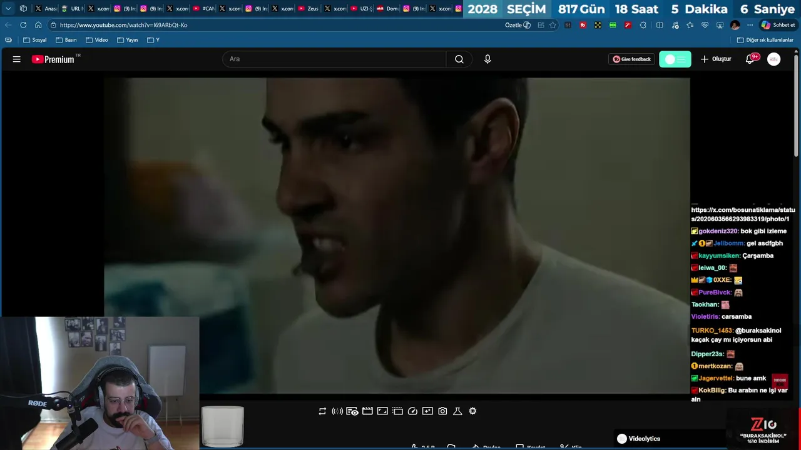This screenshot has height=450, width=801.
Task: Click the speedometer playback speed icon
Action: pyautogui.click(x=412, y=411)
